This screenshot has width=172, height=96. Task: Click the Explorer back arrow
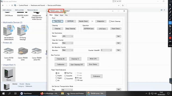[3, 5]
